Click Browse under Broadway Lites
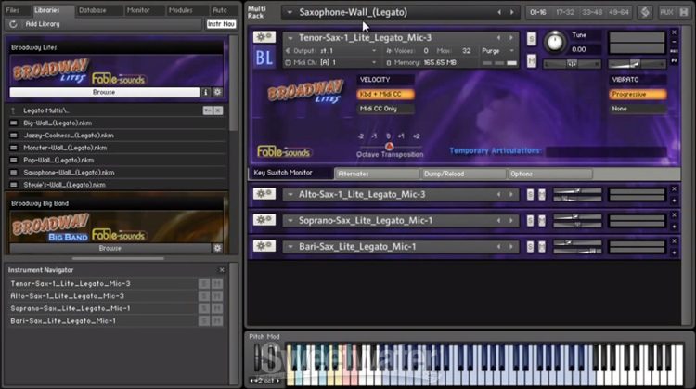This screenshot has width=696, height=389. click(x=104, y=93)
